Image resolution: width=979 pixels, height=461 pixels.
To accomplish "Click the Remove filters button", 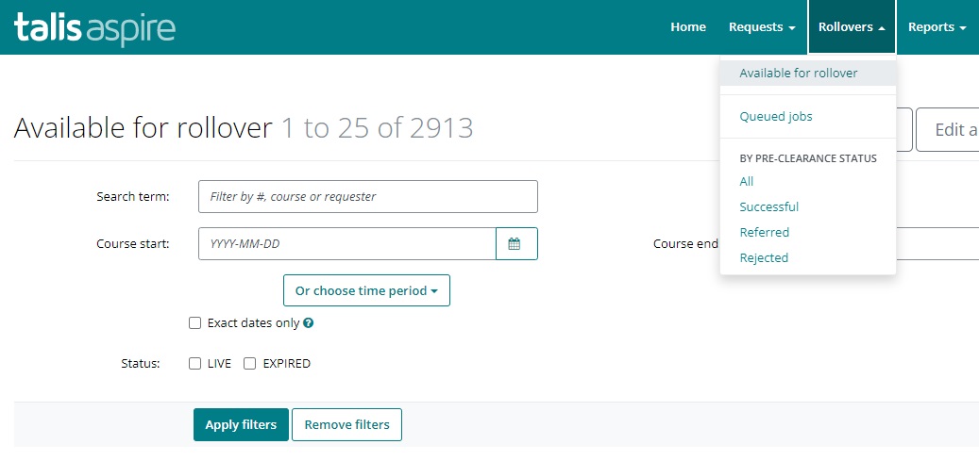I will click(x=346, y=424).
